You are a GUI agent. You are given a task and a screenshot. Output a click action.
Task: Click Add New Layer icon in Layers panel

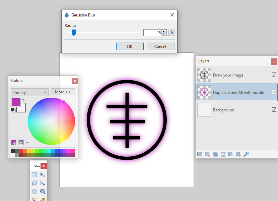pos(200,154)
